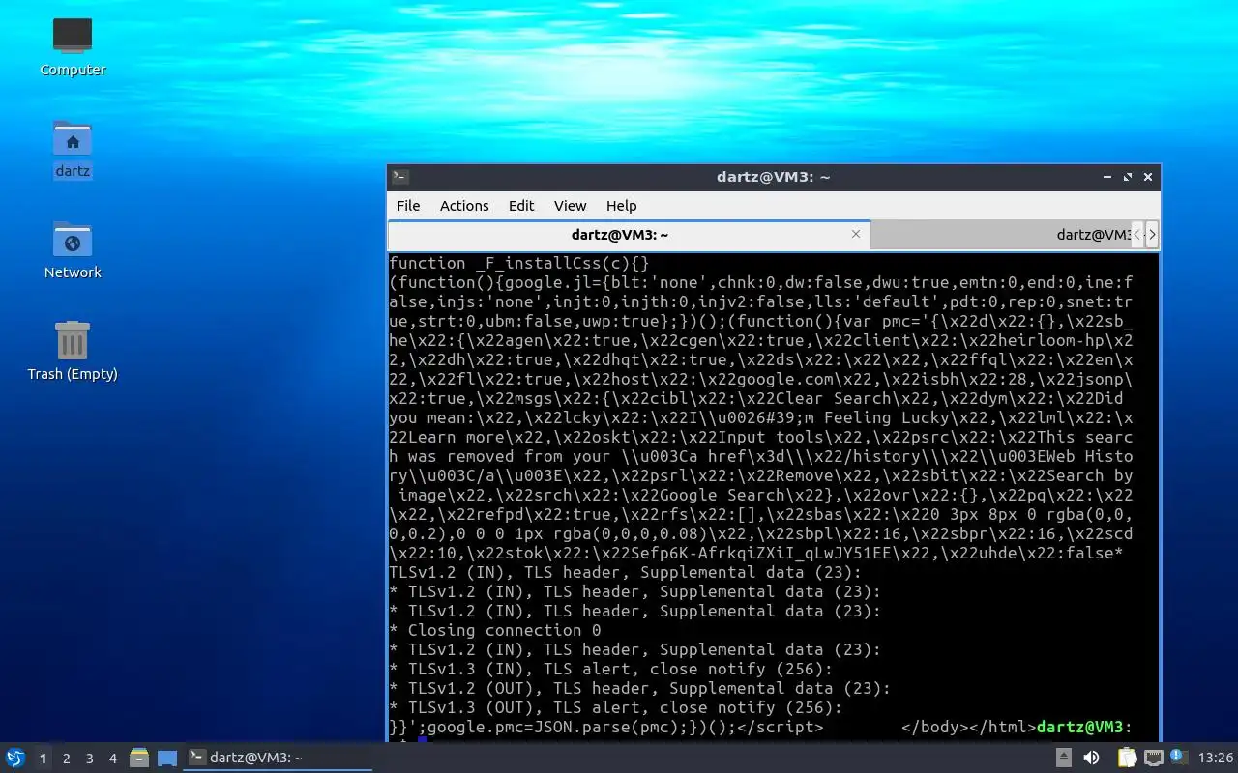
Task: Click the terminal cursor at the prompt
Action: click(x=423, y=741)
